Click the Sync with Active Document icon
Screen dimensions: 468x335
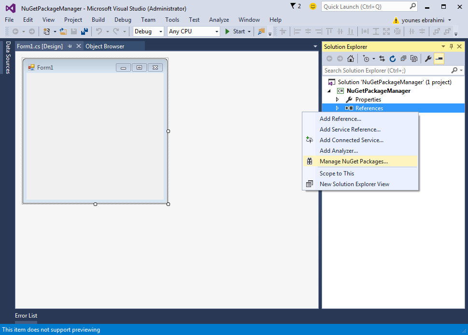[382, 59]
